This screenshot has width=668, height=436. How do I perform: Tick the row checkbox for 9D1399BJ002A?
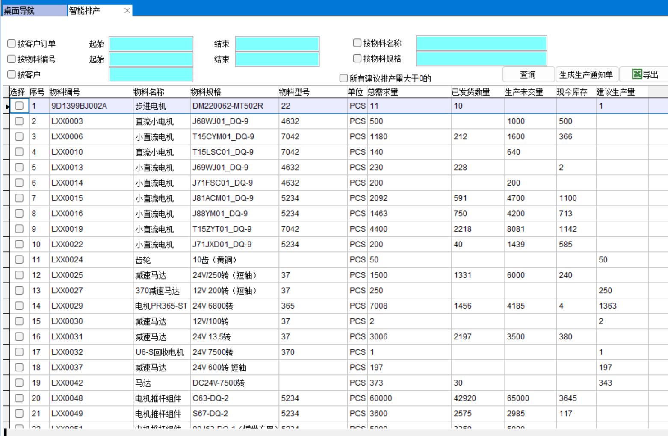pyautogui.click(x=19, y=106)
